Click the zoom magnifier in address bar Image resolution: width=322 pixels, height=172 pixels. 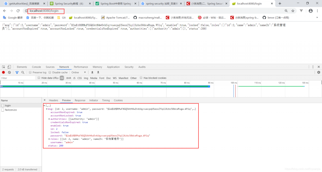click(x=286, y=11)
